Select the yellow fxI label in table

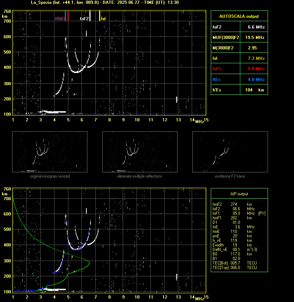pos(215,58)
